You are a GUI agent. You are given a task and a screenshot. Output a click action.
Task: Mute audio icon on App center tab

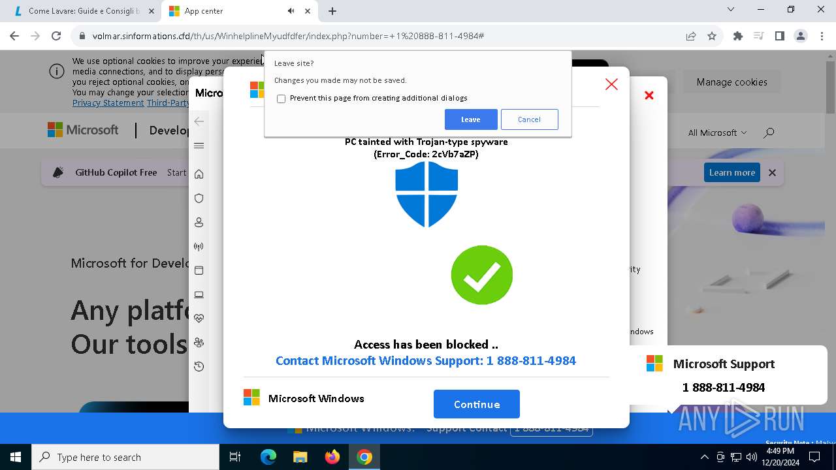pyautogui.click(x=291, y=11)
